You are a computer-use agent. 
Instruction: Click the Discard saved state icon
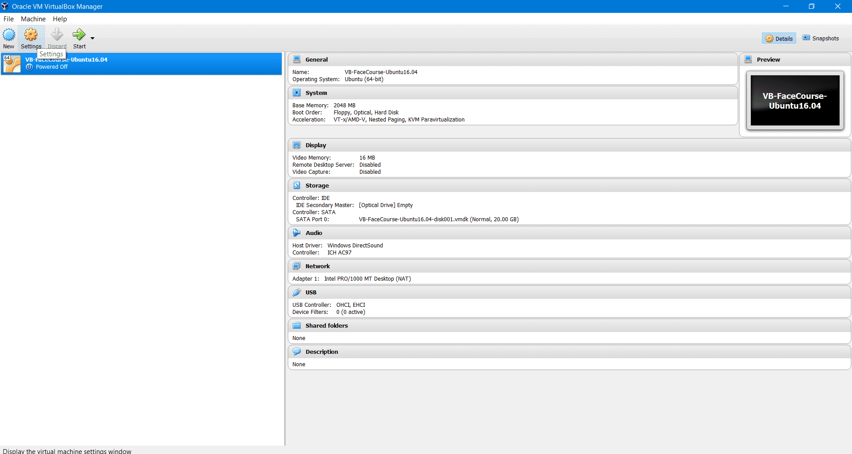(x=57, y=35)
